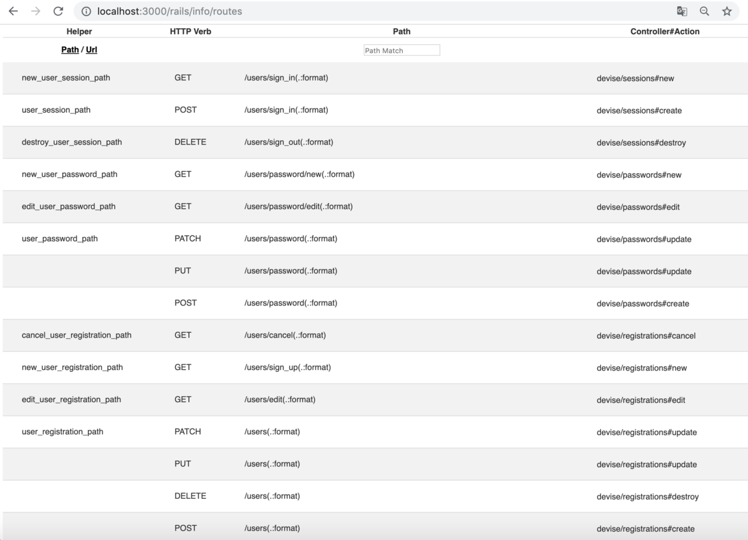Click devise/passwords#edit action

(638, 207)
